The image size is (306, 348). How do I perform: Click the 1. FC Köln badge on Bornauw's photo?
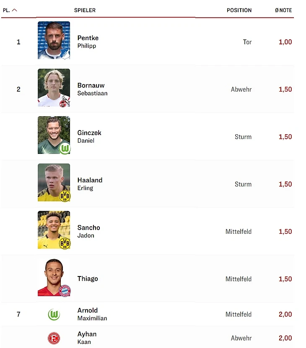65,101
